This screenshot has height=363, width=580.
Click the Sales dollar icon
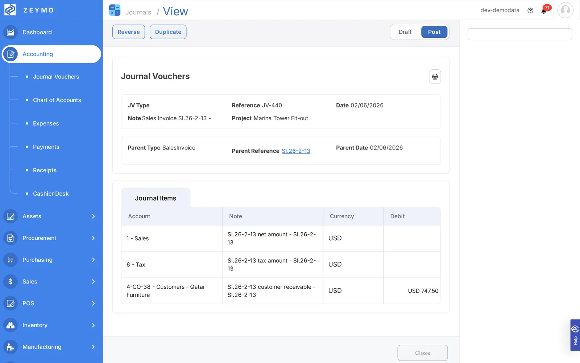pos(11,282)
